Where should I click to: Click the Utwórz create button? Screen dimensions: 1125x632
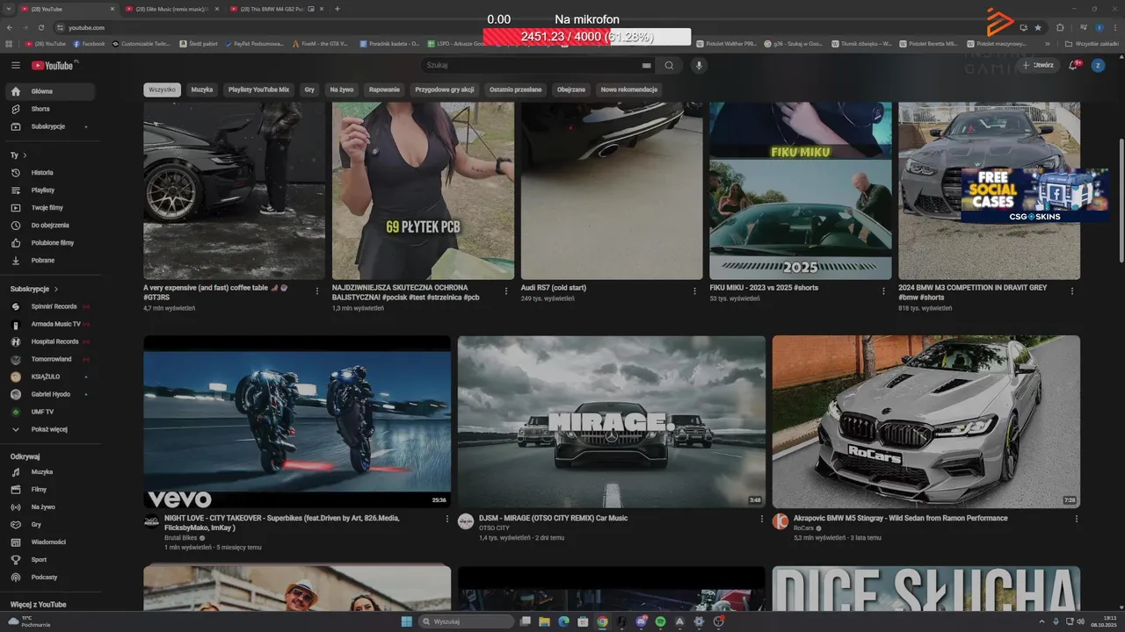coord(1037,66)
